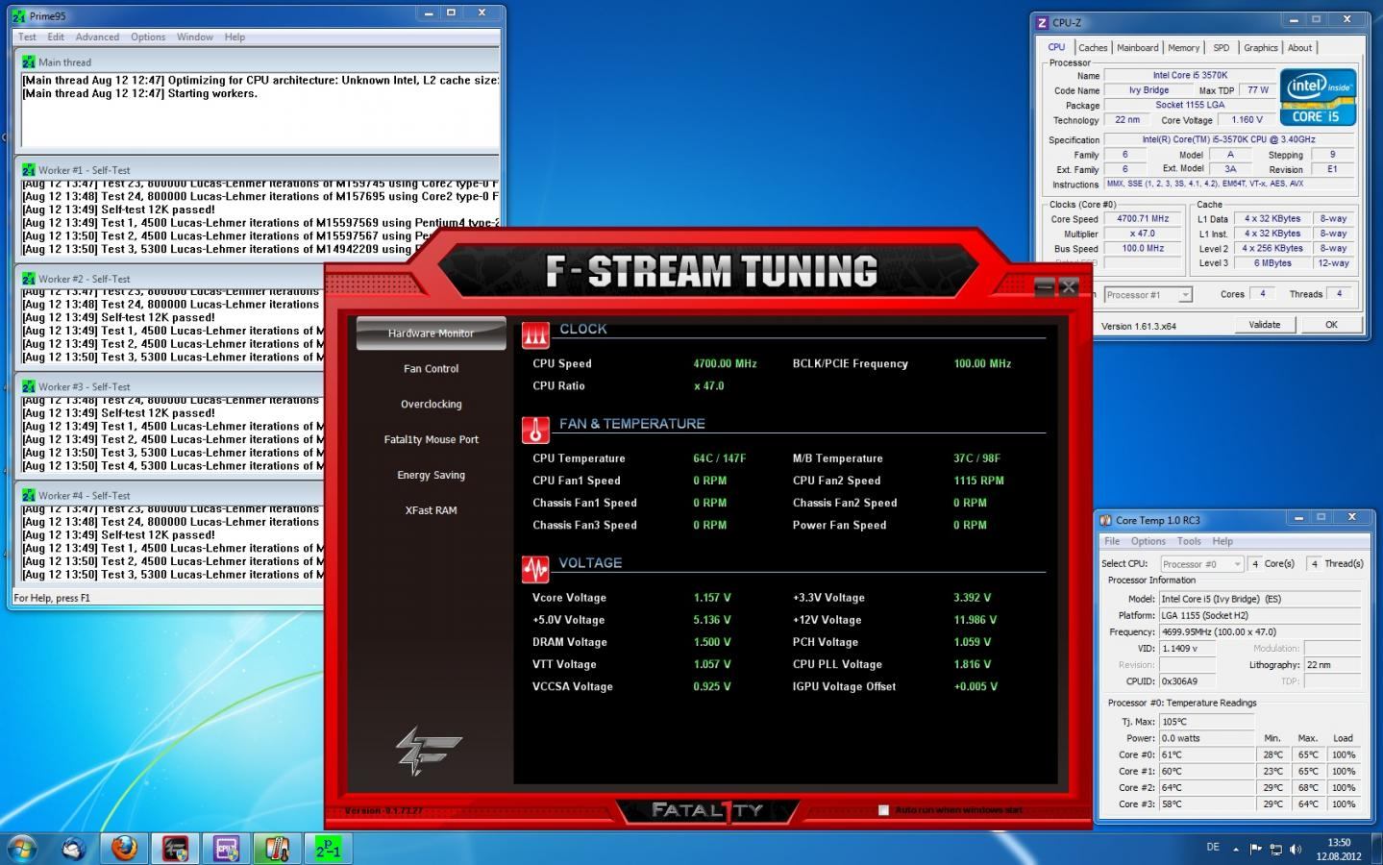
Task: Click the Worker #2 window icon
Action: (29, 279)
